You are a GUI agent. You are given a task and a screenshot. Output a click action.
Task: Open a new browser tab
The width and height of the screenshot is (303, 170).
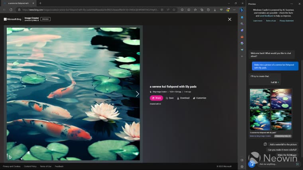coord(40,3)
